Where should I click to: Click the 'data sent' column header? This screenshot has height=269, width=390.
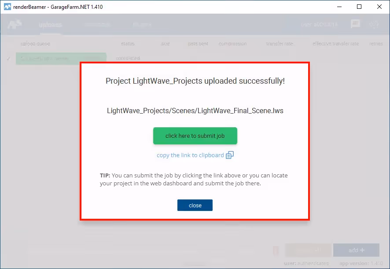(198, 44)
